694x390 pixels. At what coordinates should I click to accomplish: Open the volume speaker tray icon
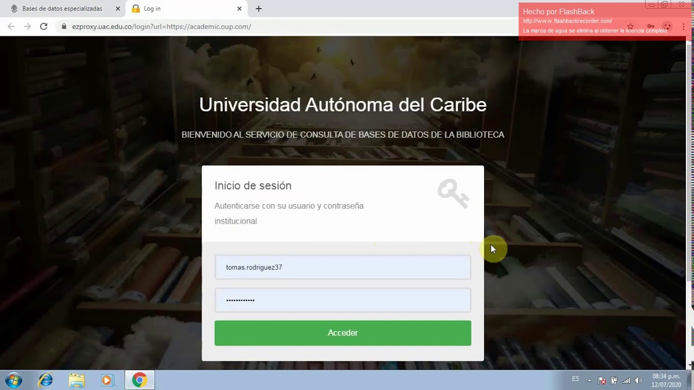[x=638, y=380]
